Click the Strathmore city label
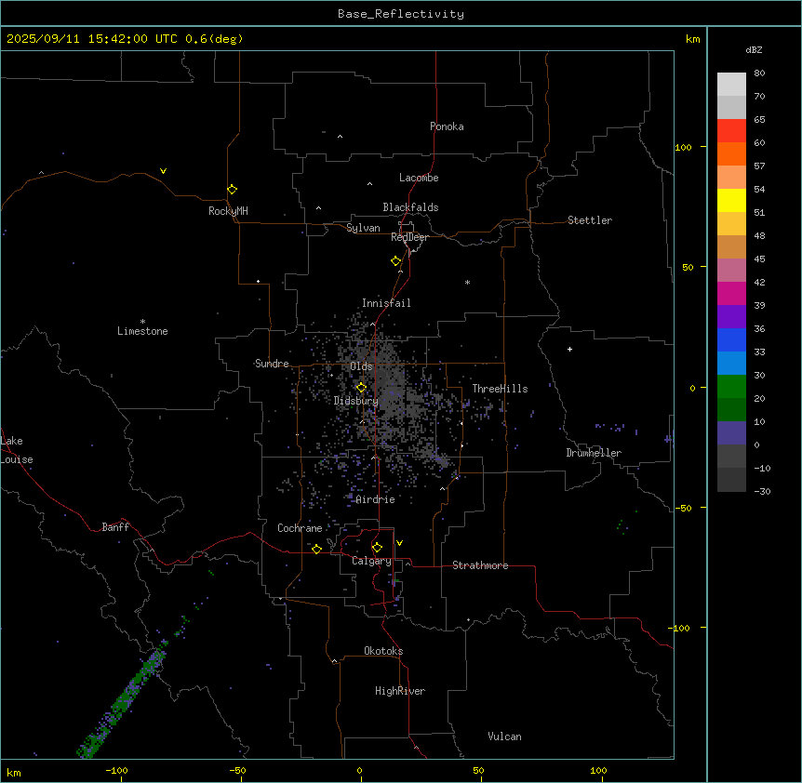 (x=480, y=565)
